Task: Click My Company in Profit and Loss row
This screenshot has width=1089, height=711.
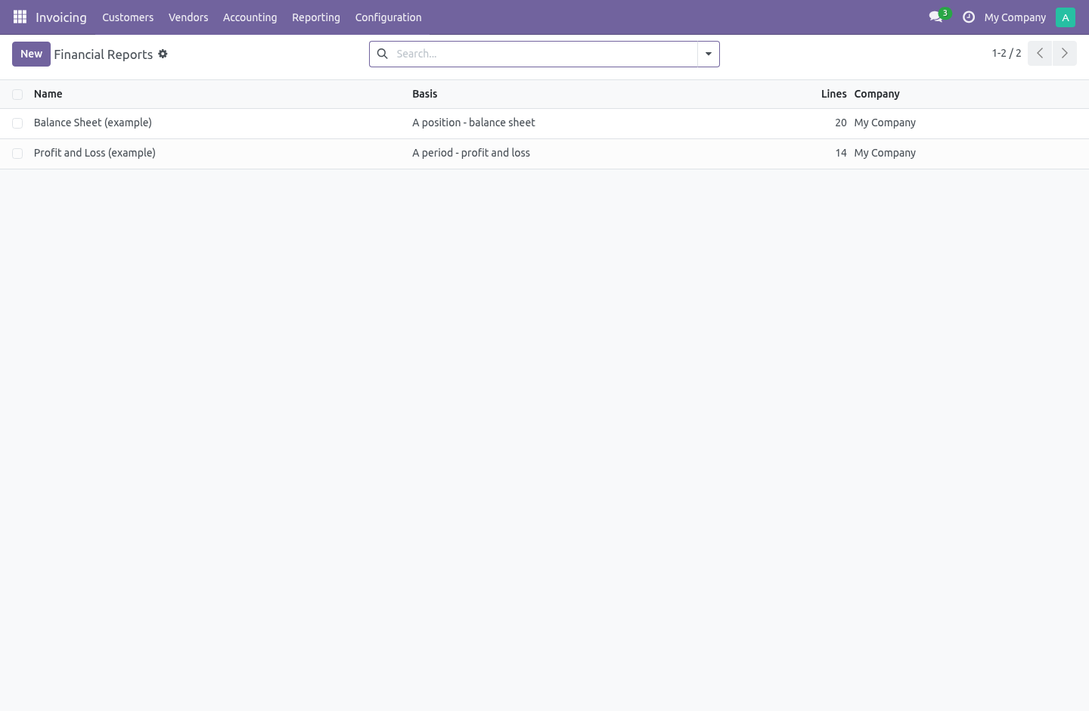Action: coord(885,153)
